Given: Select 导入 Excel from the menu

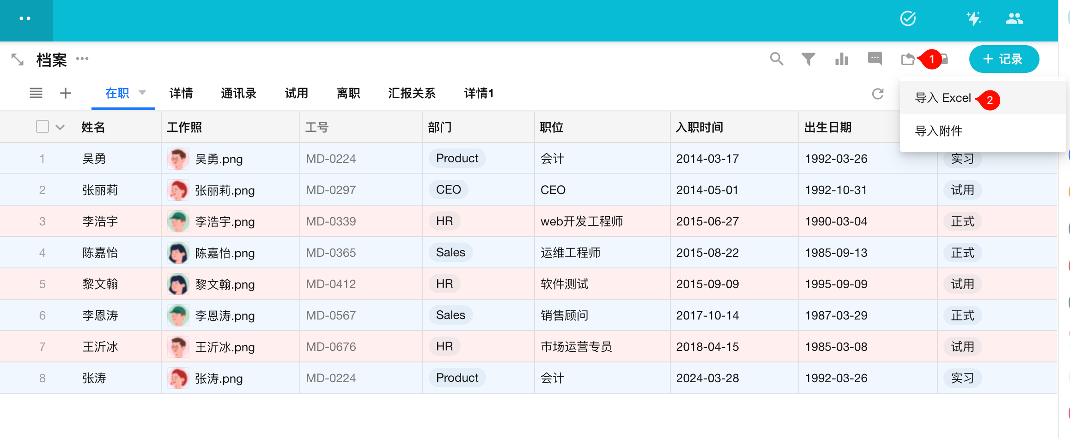Looking at the screenshot, I should pos(942,98).
